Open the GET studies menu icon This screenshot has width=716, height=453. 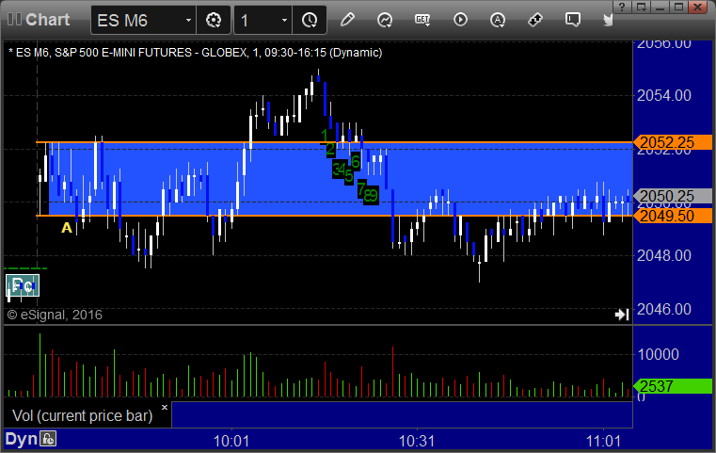pos(422,20)
